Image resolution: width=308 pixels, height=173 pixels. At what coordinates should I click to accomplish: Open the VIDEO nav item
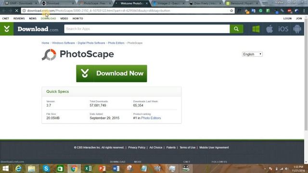[x=64, y=18]
